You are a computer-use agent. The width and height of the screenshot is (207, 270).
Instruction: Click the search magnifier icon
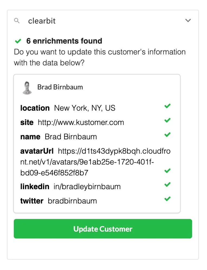(17, 21)
